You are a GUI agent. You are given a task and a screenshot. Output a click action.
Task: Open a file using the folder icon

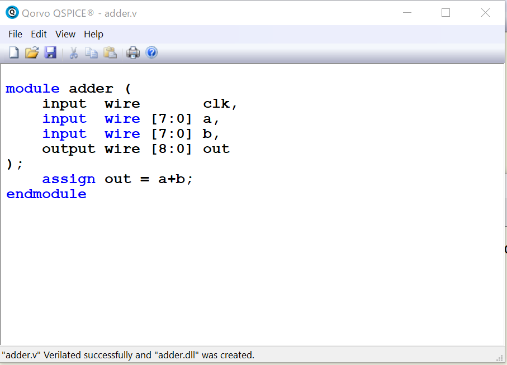click(32, 53)
